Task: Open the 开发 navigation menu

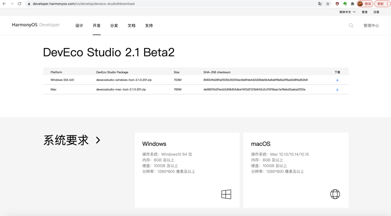Action: [96, 26]
